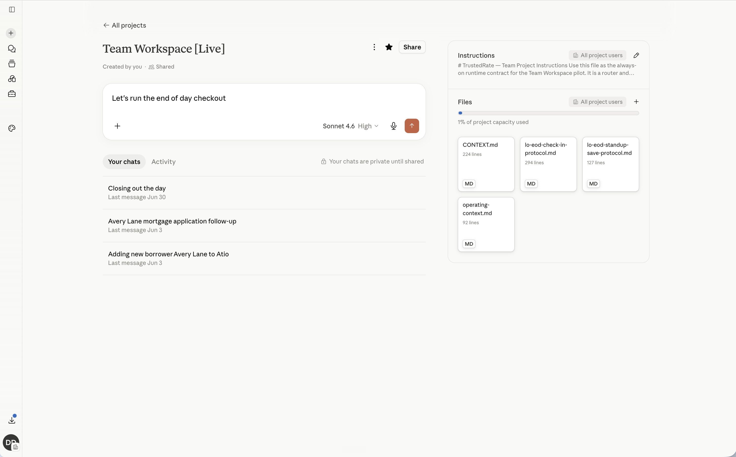Click project capacity progress bar
Image resolution: width=736 pixels, height=457 pixels.
548,113
